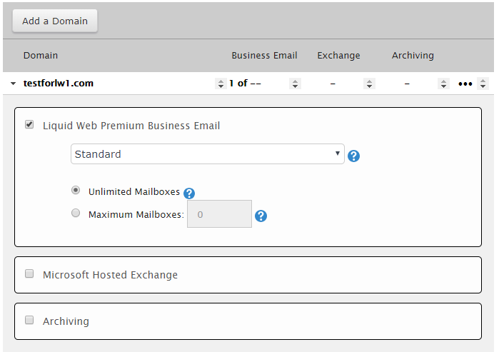Screen dimensions: 499x352
Task: Uncheck Liquid Web Premium Business Email
Action: (29, 124)
